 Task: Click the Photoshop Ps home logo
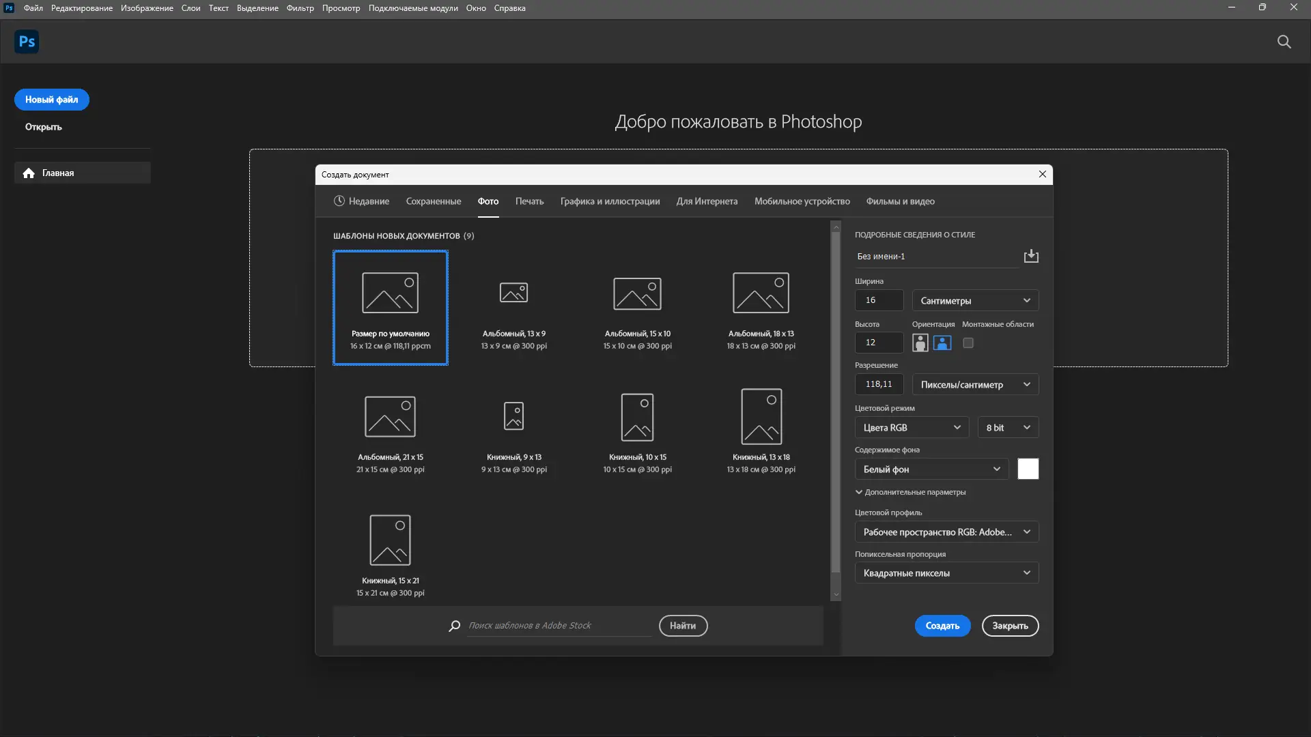[x=27, y=42]
